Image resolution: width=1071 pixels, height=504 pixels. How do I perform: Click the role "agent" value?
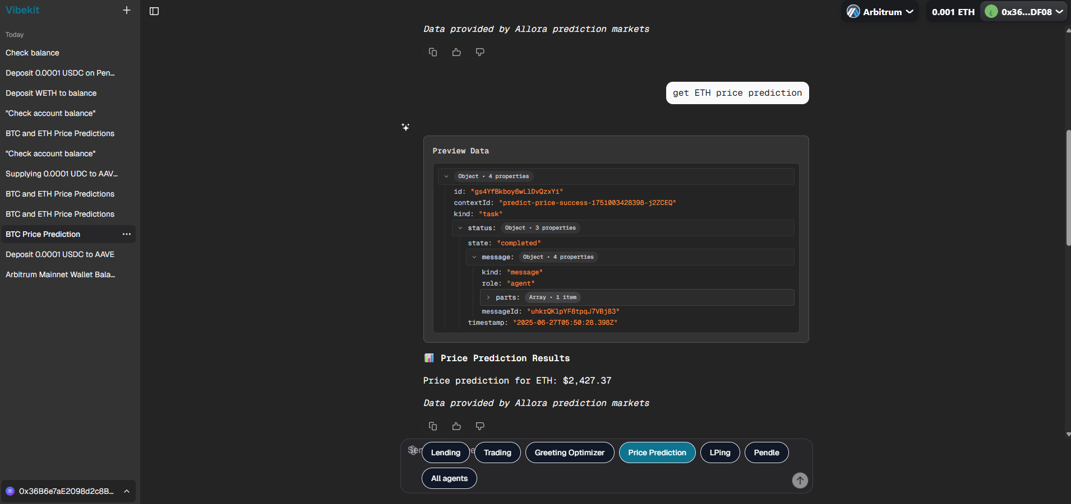tap(521, 283)
